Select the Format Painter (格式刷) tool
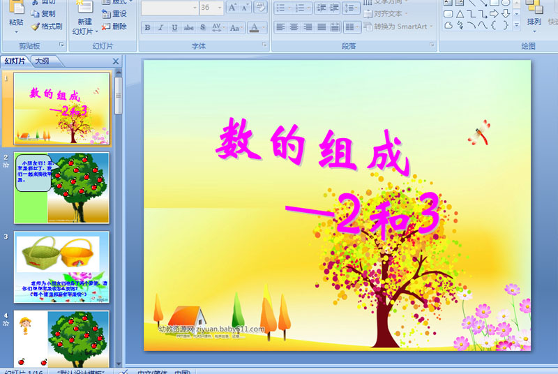The image size is (558, 374). (x=46, y=27)
